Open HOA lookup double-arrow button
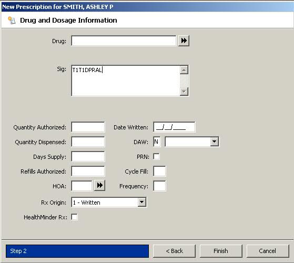 point(99,186)
